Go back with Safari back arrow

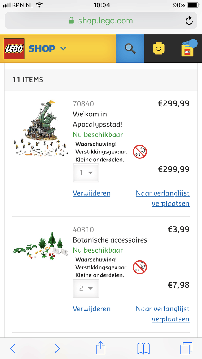tap(13, 348)
